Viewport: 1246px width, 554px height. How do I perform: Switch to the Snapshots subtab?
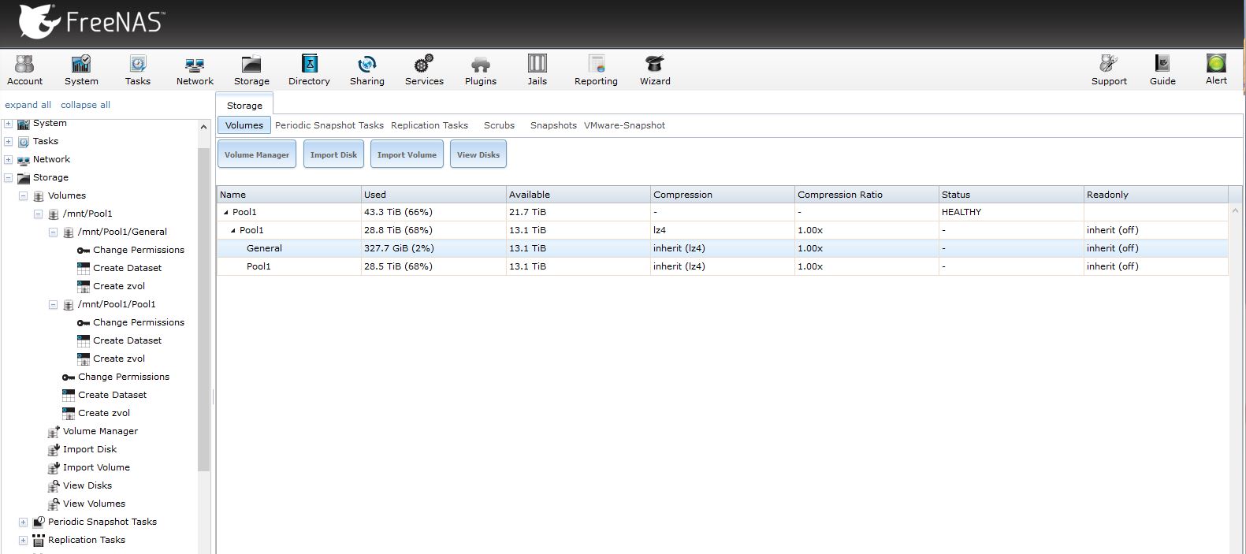click(553, 125)
